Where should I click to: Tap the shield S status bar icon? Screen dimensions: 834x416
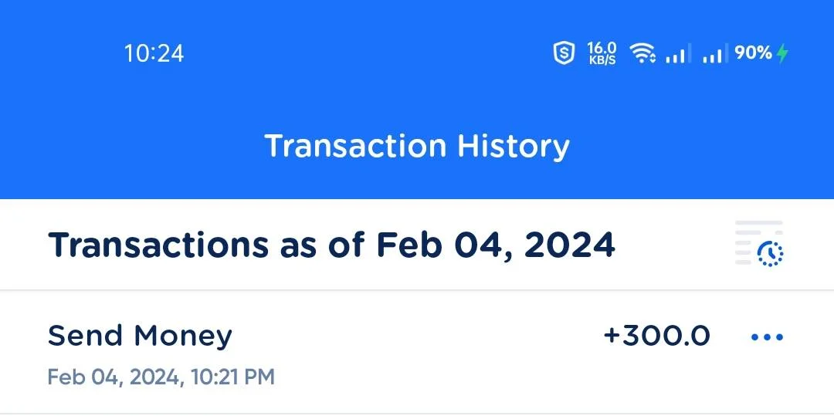tap(564, 54)
